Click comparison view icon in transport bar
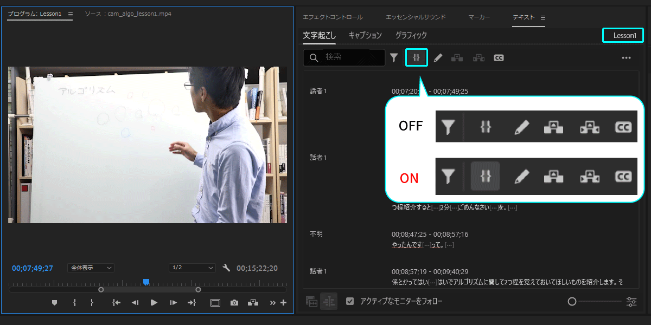The height and width of the screenshot is (325, 651). click(x=253, y=303)
